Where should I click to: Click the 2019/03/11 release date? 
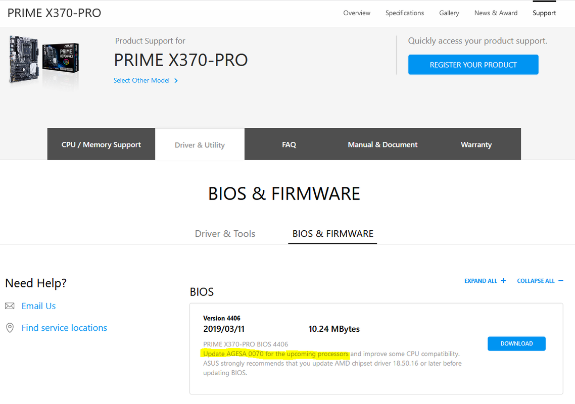coord(224,329)
